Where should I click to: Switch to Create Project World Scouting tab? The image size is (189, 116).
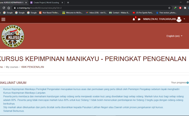[x=46, y=2]
